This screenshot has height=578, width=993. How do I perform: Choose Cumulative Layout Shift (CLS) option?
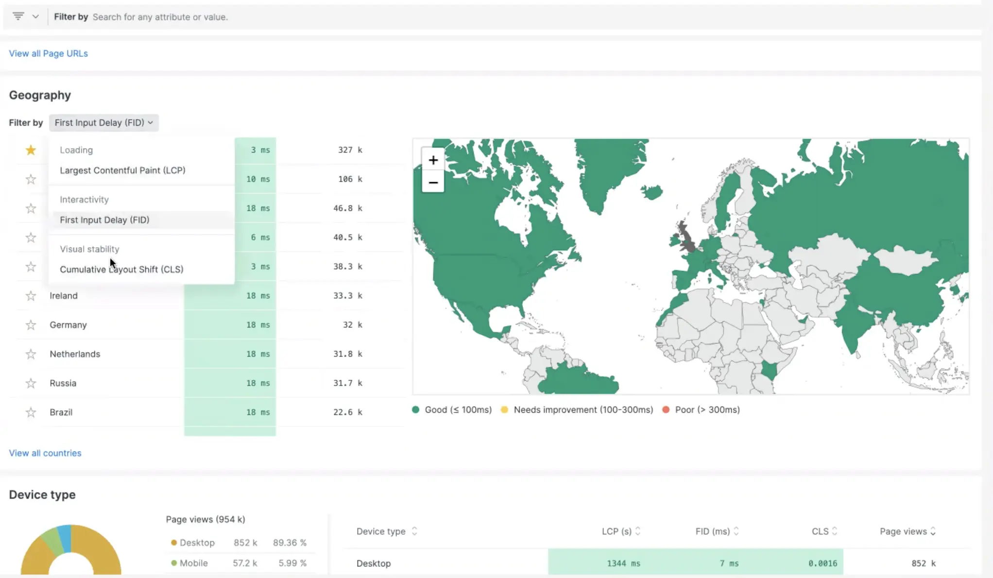pos(121,270)
